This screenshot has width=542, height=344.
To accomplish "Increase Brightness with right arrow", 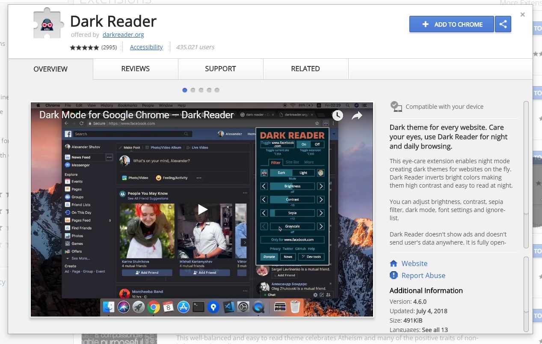I will [320, 186].
